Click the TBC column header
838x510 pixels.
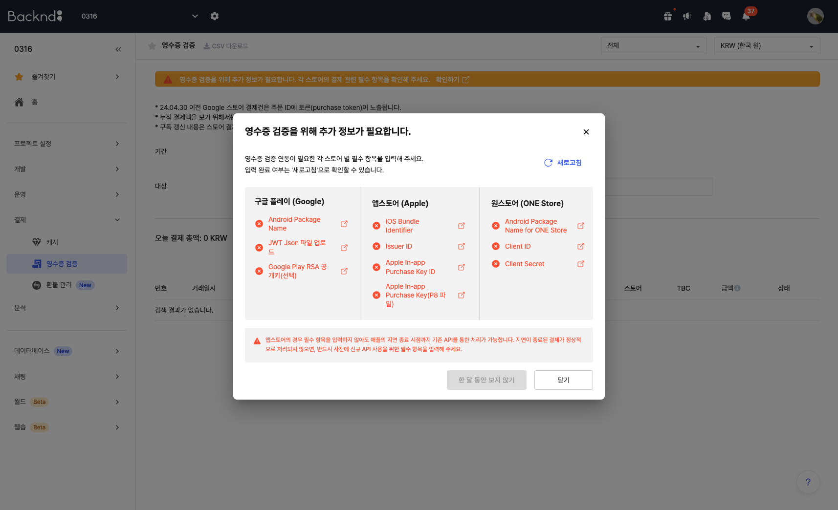(x=684, y=288)
